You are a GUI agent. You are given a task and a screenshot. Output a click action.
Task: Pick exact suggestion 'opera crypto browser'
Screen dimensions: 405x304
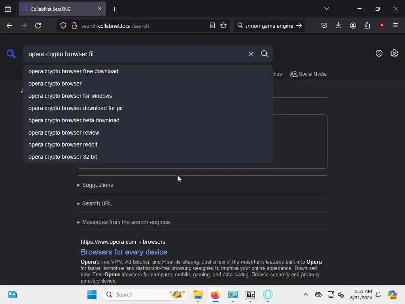(148, 84)
